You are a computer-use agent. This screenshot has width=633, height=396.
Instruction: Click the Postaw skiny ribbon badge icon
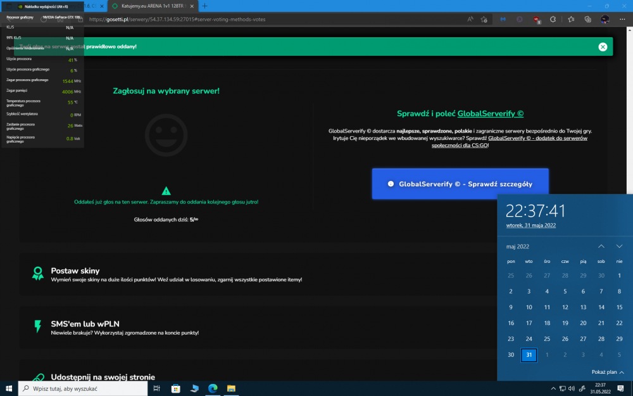[x=37, y=274]
